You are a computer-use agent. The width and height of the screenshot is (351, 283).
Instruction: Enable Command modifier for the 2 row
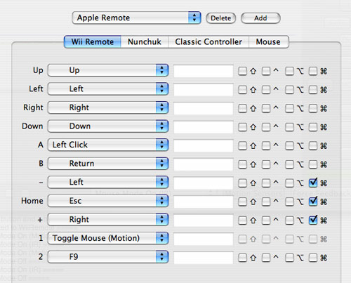(313, 258)
